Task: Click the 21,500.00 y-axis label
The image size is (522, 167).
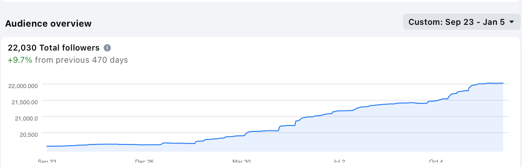Action: pos(25,102)
